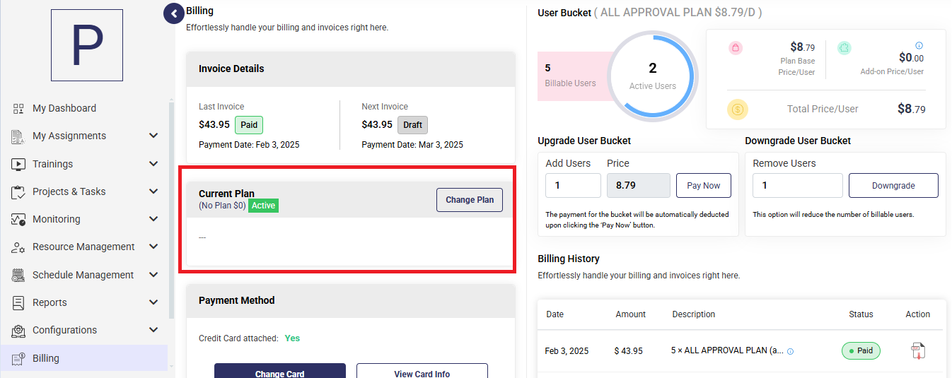Click the Change Plan button

[470, 200]
